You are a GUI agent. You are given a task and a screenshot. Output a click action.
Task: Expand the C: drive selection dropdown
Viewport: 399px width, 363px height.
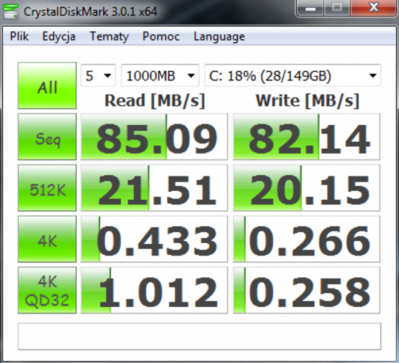point(293,76)
